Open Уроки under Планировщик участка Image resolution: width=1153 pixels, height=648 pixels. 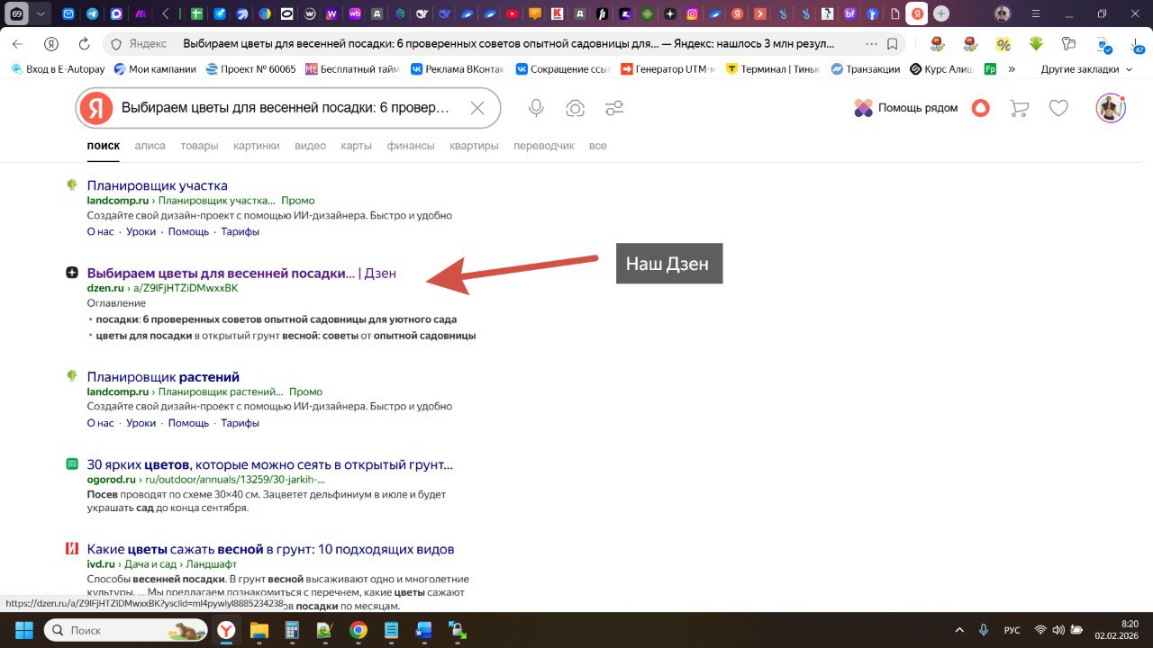pyautogui.click(x=141, y=231)
